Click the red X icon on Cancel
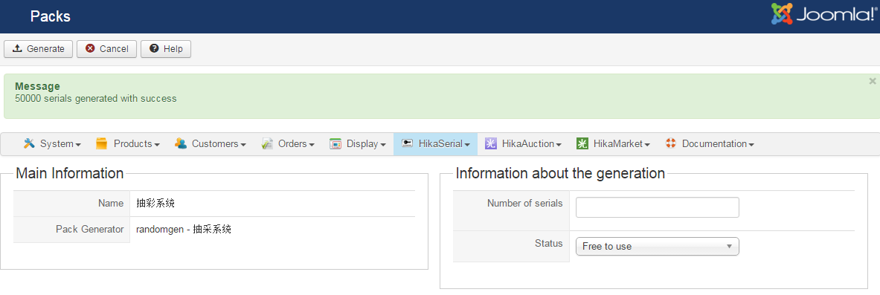The width and height of the screenshot is (880, 295). coord(90,49)
